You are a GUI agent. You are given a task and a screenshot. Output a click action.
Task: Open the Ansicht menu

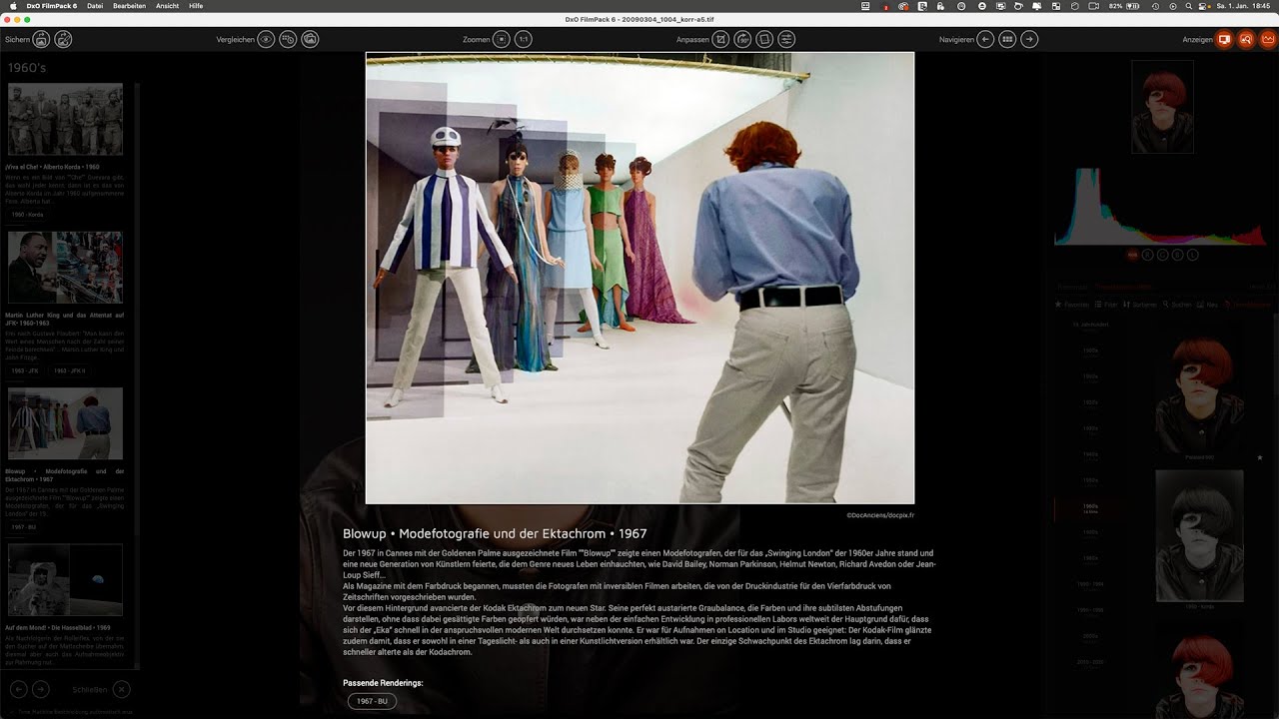click(167, 6)
